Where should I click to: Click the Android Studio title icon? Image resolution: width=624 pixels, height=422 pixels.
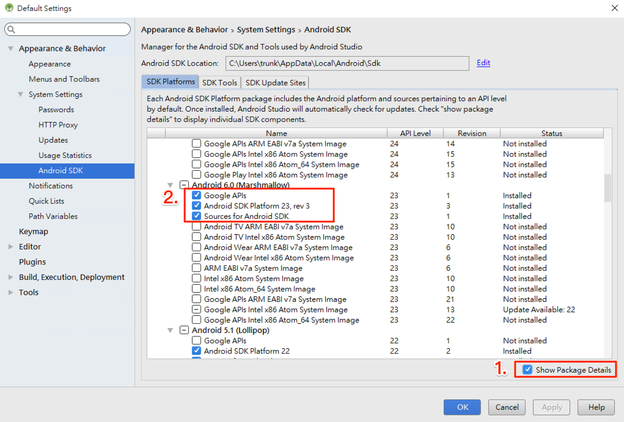9,8
